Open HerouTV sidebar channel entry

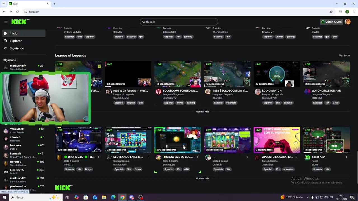pyautogui.click(x=24, y=163)
